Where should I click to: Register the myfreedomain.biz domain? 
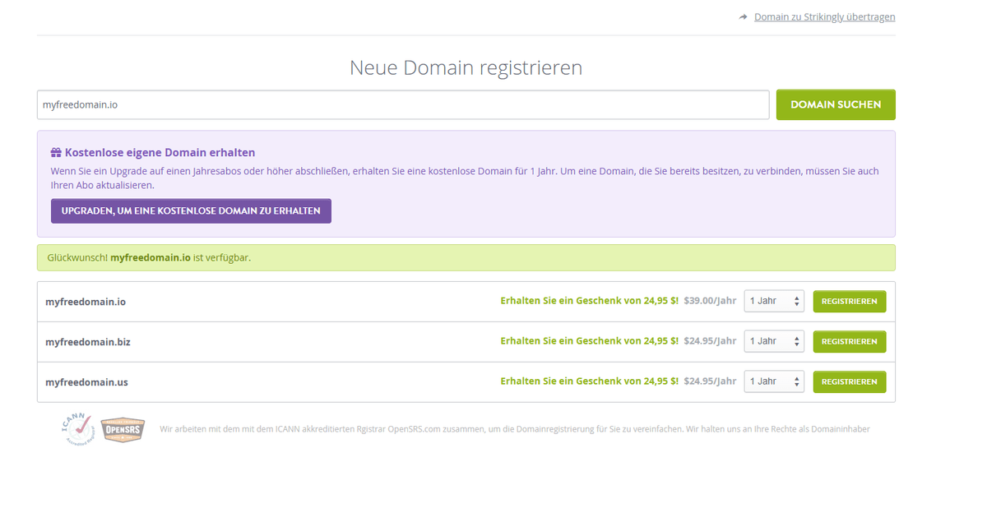pyautogui.click(x=849, y=341)
